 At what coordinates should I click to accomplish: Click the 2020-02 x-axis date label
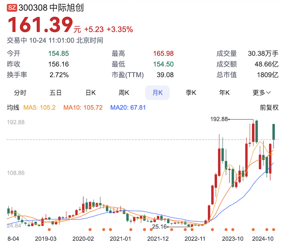coord(83,239)
